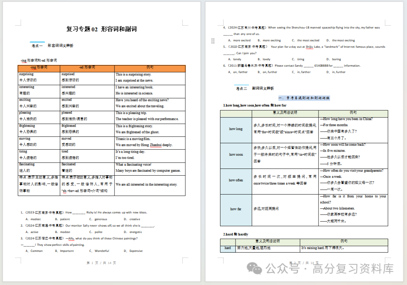Click the sentence 'What a fascinating voice!'
The image size is (407, 285).
point(133,165)
